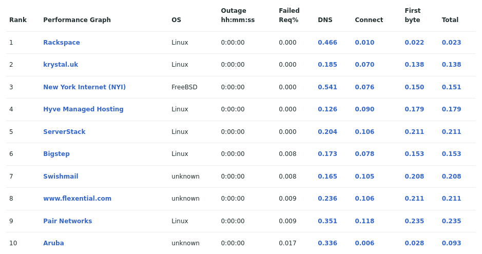Click krystal.uk Total value 0.138
This screenshot has height=254, width=482.
[452, 65]
